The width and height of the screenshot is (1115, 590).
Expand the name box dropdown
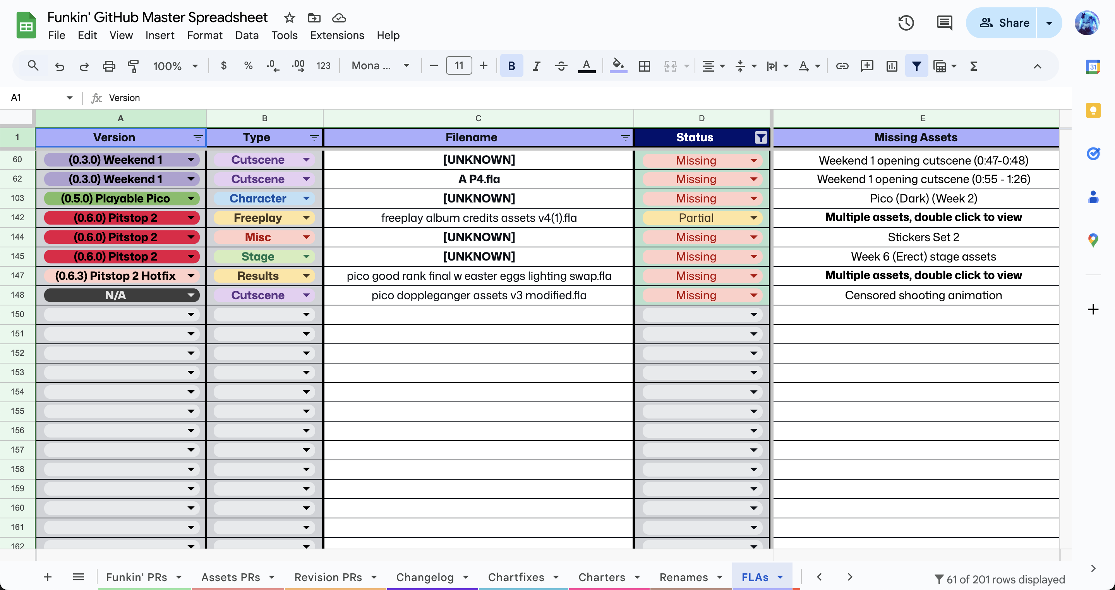click(69, 98)
